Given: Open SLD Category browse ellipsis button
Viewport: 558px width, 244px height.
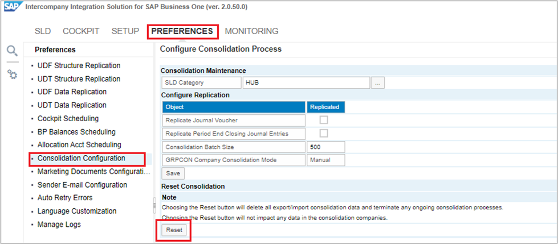Looking at the screenshot, I should (x=377, y=83).
